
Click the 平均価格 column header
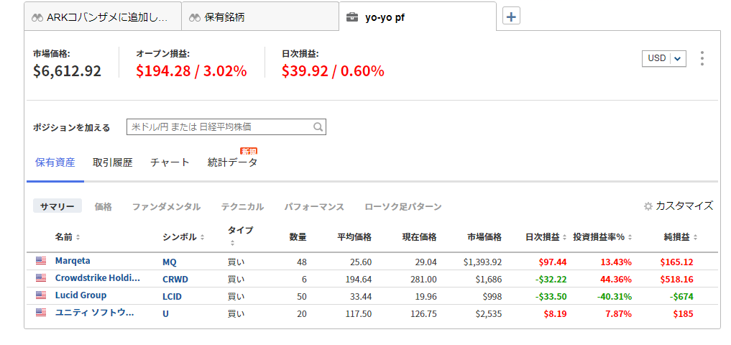coord(354,237)
